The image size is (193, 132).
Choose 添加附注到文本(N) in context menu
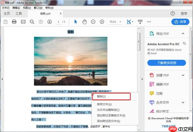[x=109, y=121]
